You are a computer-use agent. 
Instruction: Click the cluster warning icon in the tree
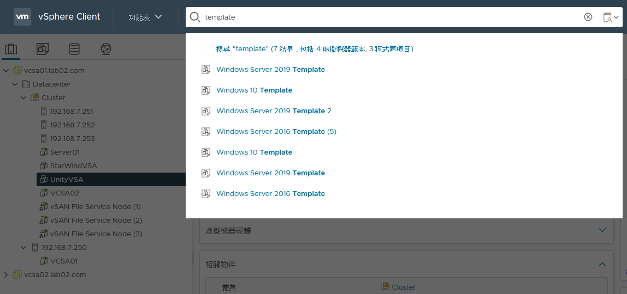point(35,97)
